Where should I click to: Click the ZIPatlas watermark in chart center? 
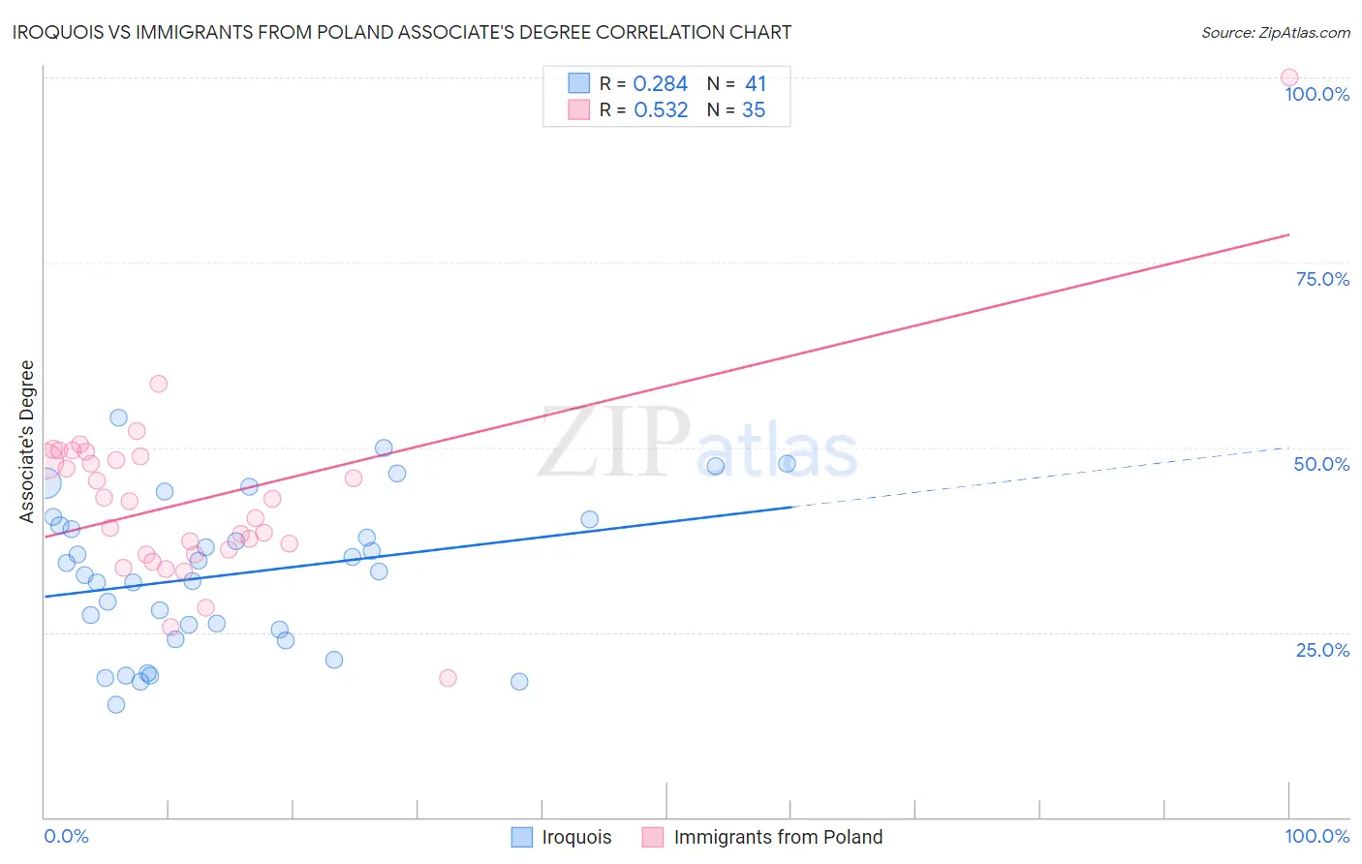point(697,443)
